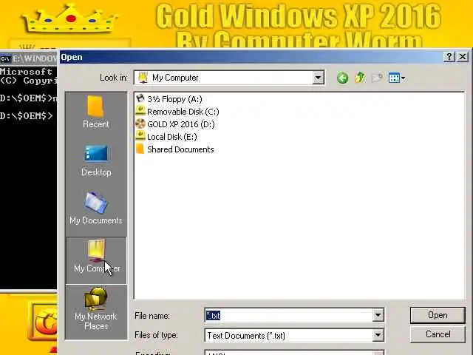Image resolution: width=473 pixels, height=355 pixels.
Task: Click the Shared Documents folder icon
Action: pos(140,149)
